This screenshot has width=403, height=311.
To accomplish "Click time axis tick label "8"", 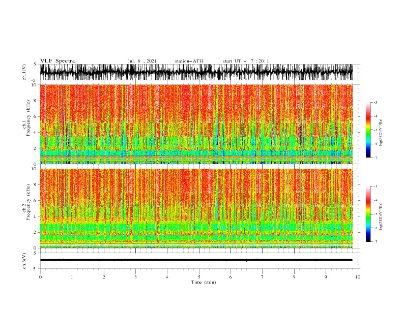I will [294, 277].
